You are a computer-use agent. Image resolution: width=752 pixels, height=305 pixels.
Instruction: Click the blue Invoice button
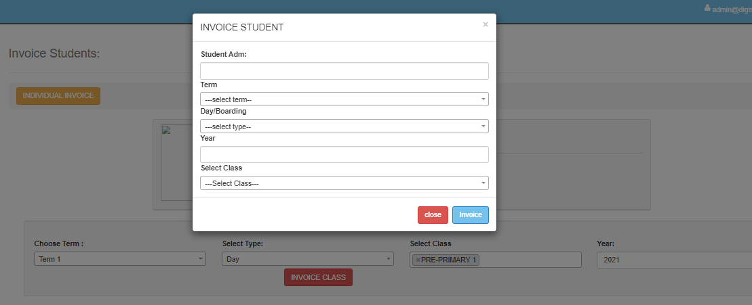click(470, 214)
